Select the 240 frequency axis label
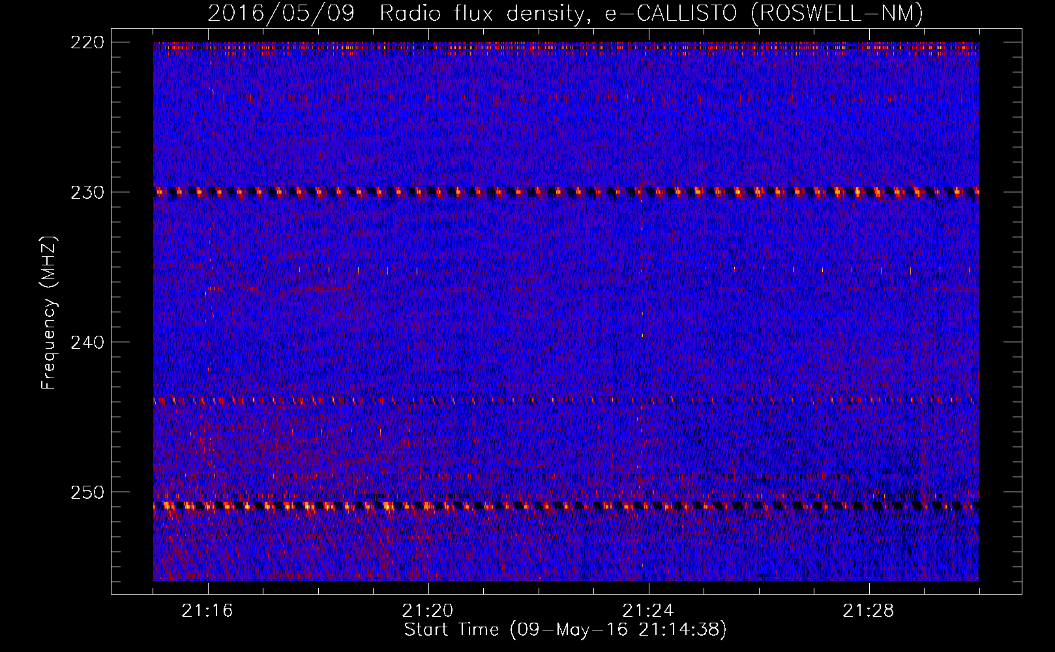This screenshot has width=1055, height=652. coord(87,342)
